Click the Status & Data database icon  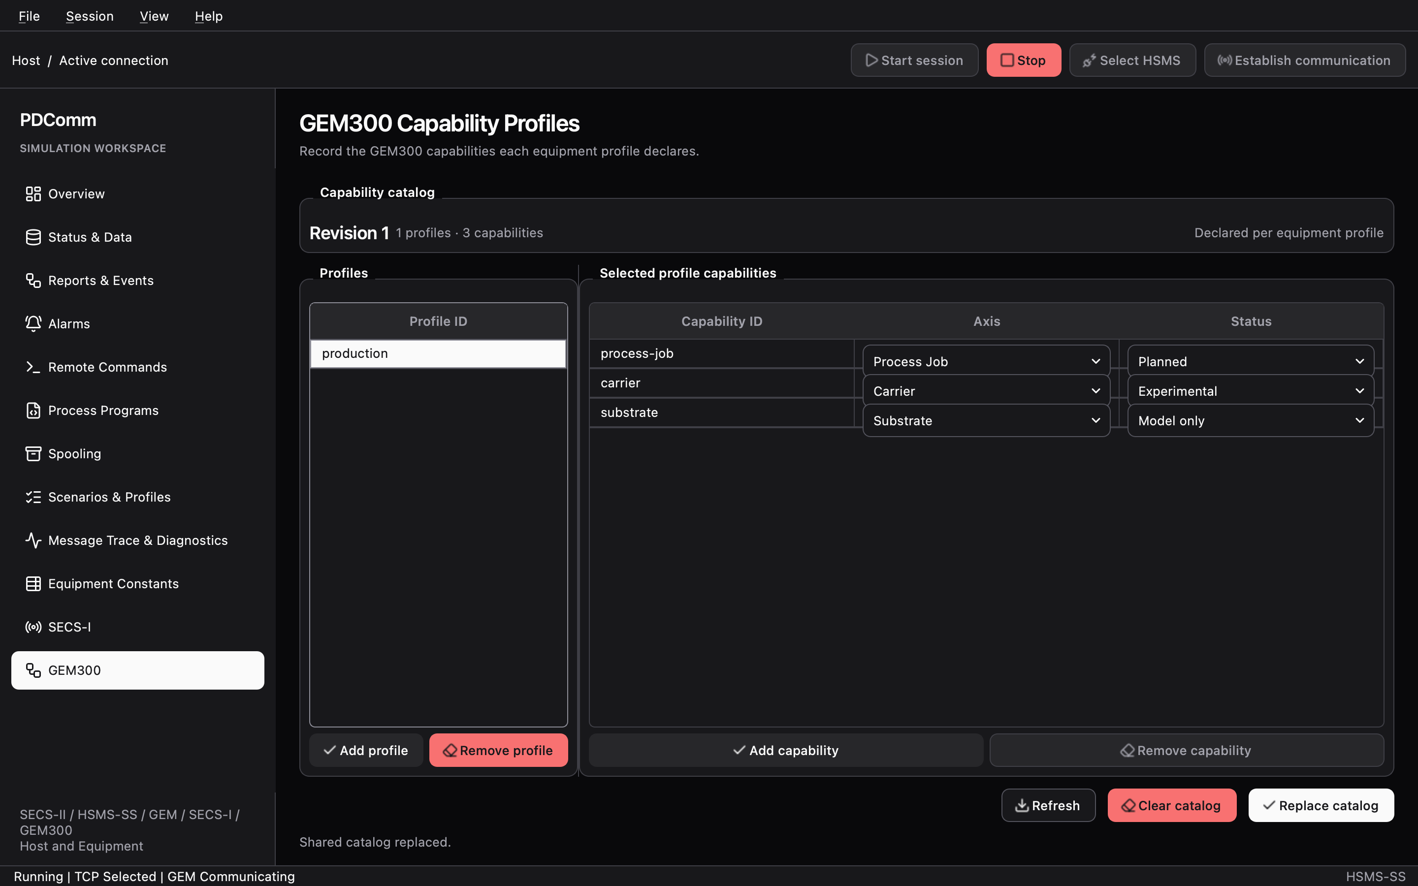33,237
